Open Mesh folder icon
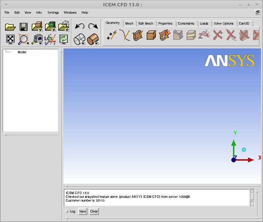Screen dimensions: 263x222 pyautogui.click(x=50, y=26)
